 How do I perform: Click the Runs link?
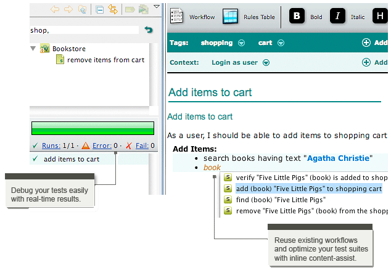(51, 146)
